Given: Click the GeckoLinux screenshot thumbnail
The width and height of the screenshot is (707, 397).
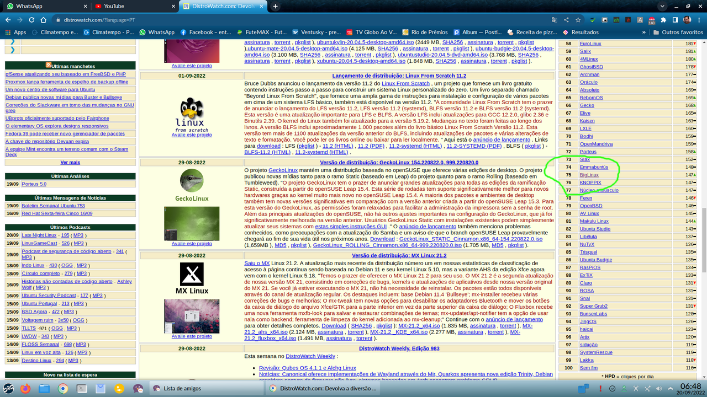Looking at the screenshot, I should pos(192,223).
